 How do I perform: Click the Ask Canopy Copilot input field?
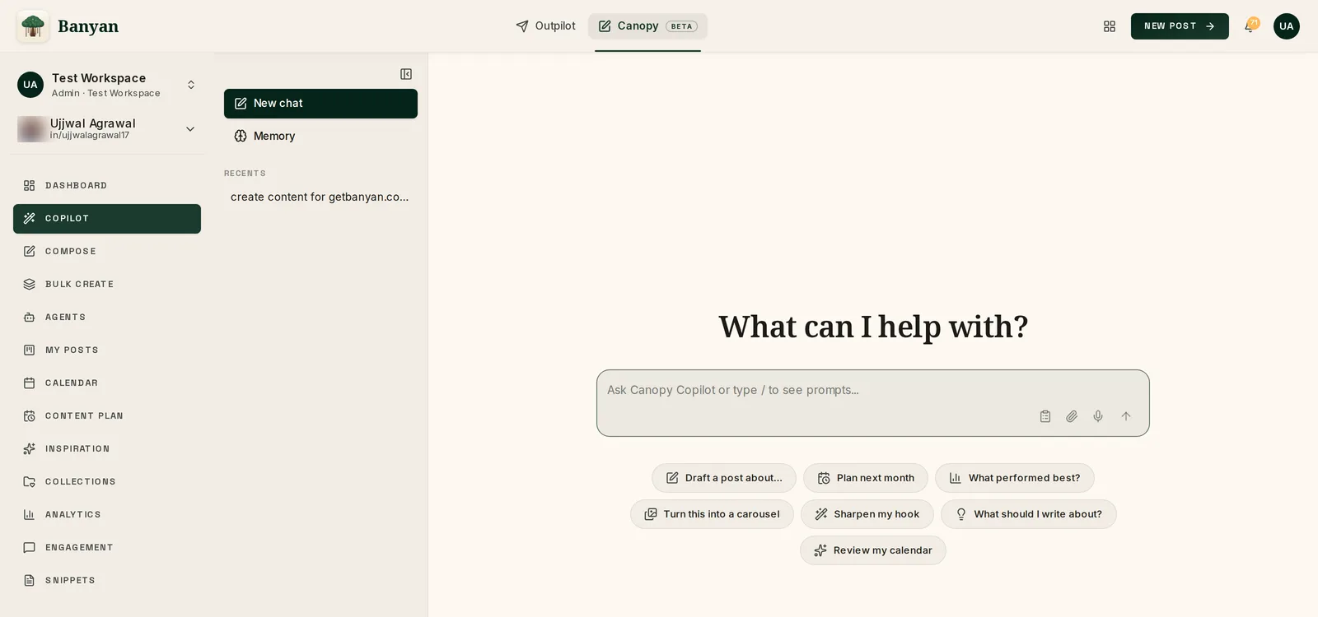[873, 403]
